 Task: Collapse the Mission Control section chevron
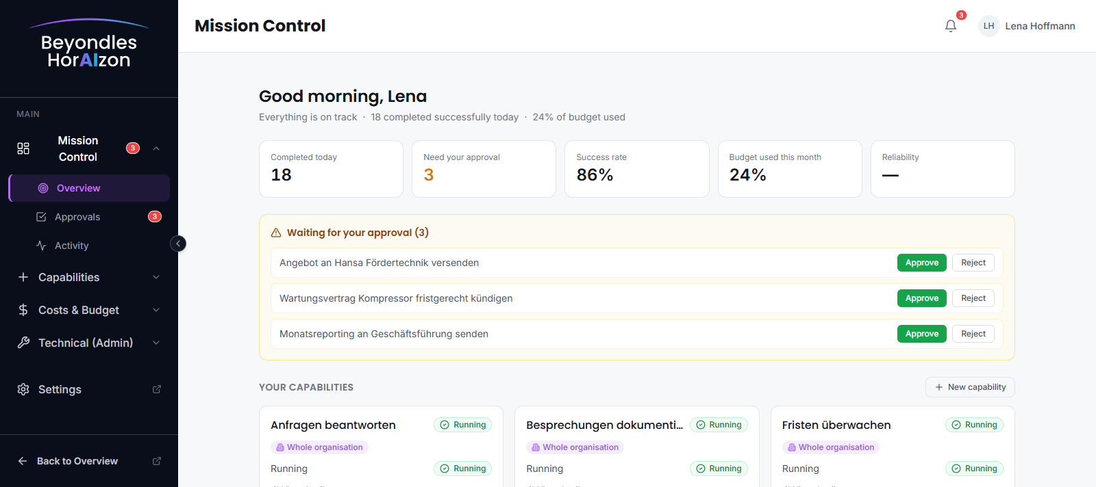(156, 148)
